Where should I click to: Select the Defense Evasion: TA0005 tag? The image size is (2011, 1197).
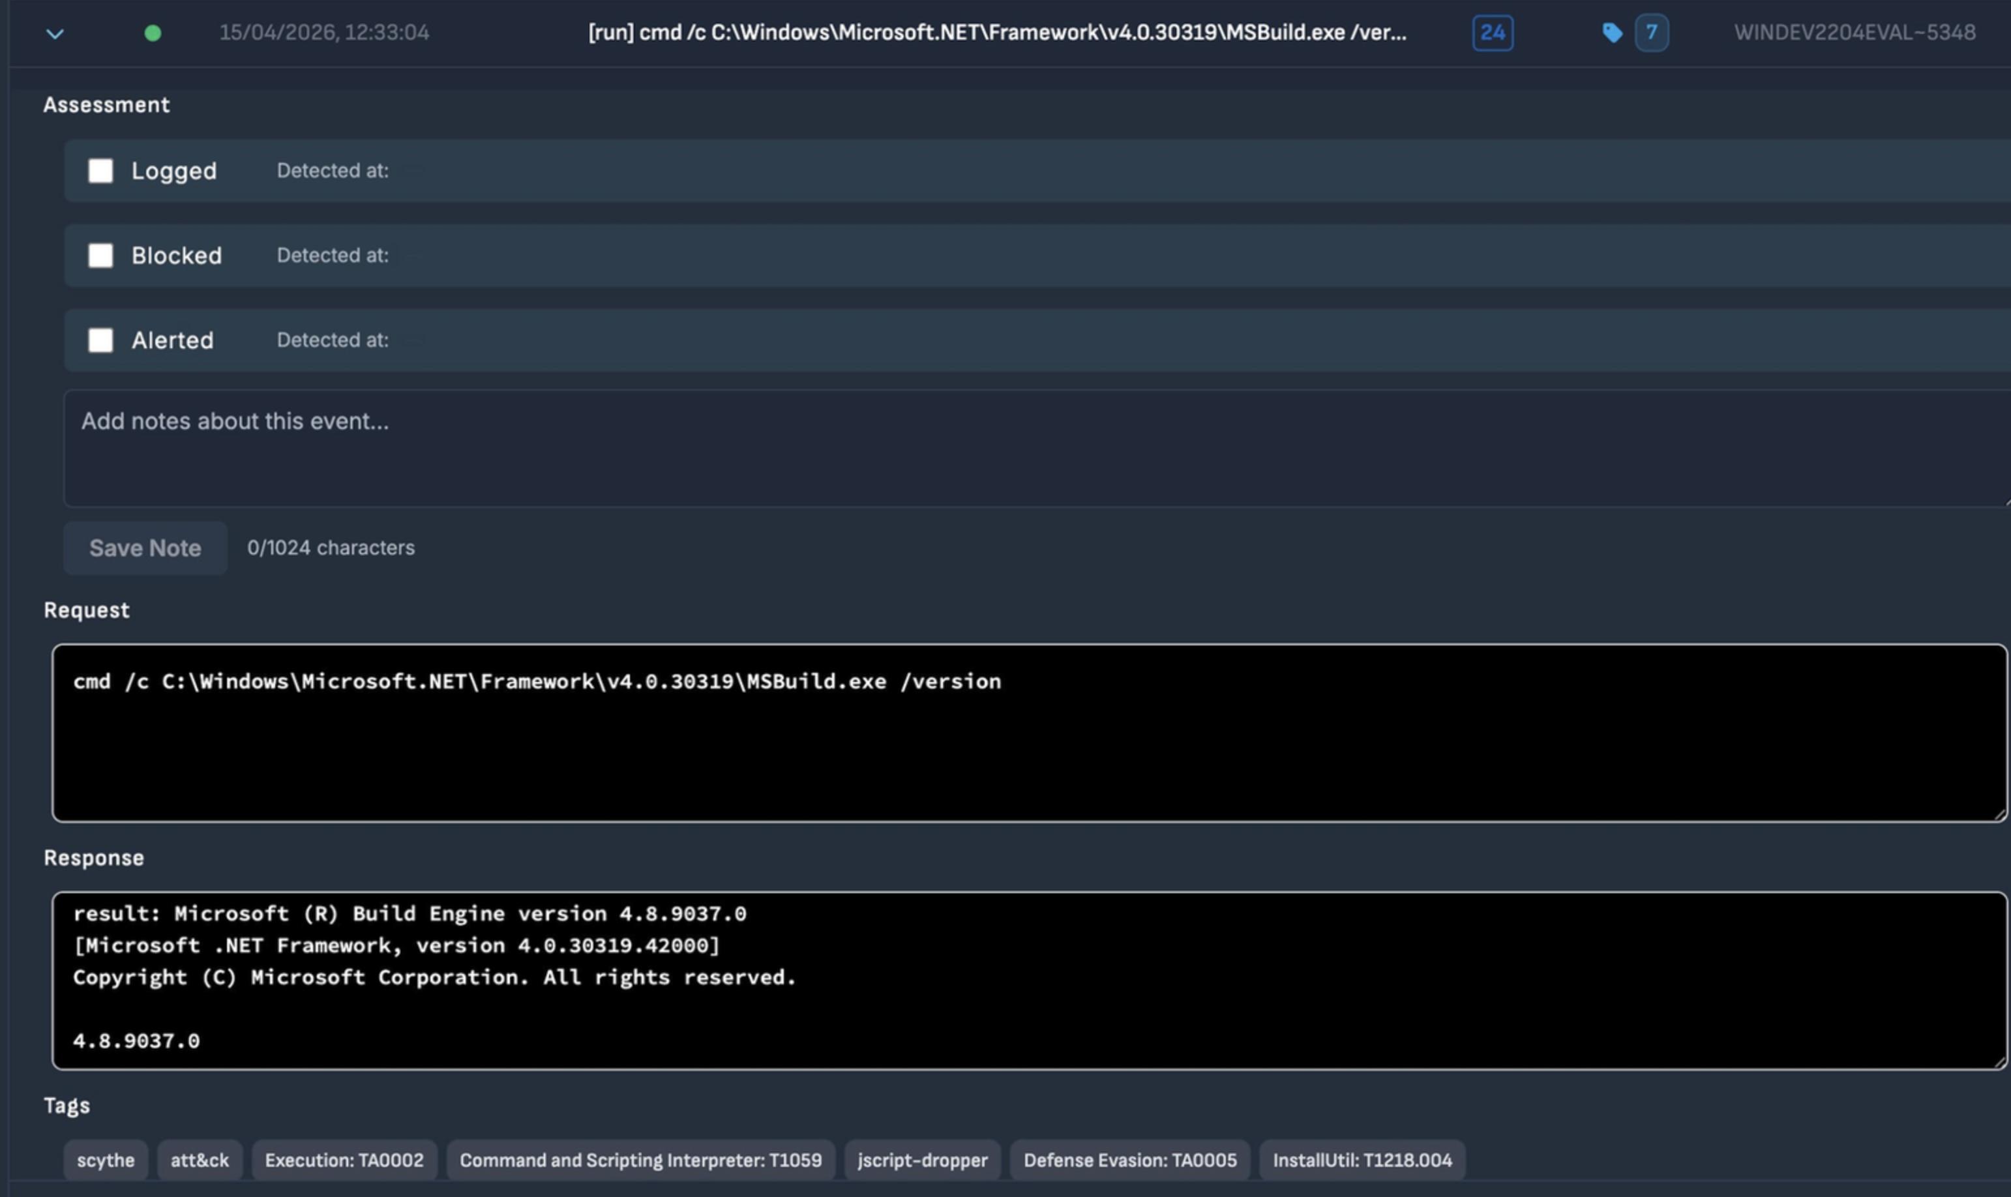coord(1129,1160)
